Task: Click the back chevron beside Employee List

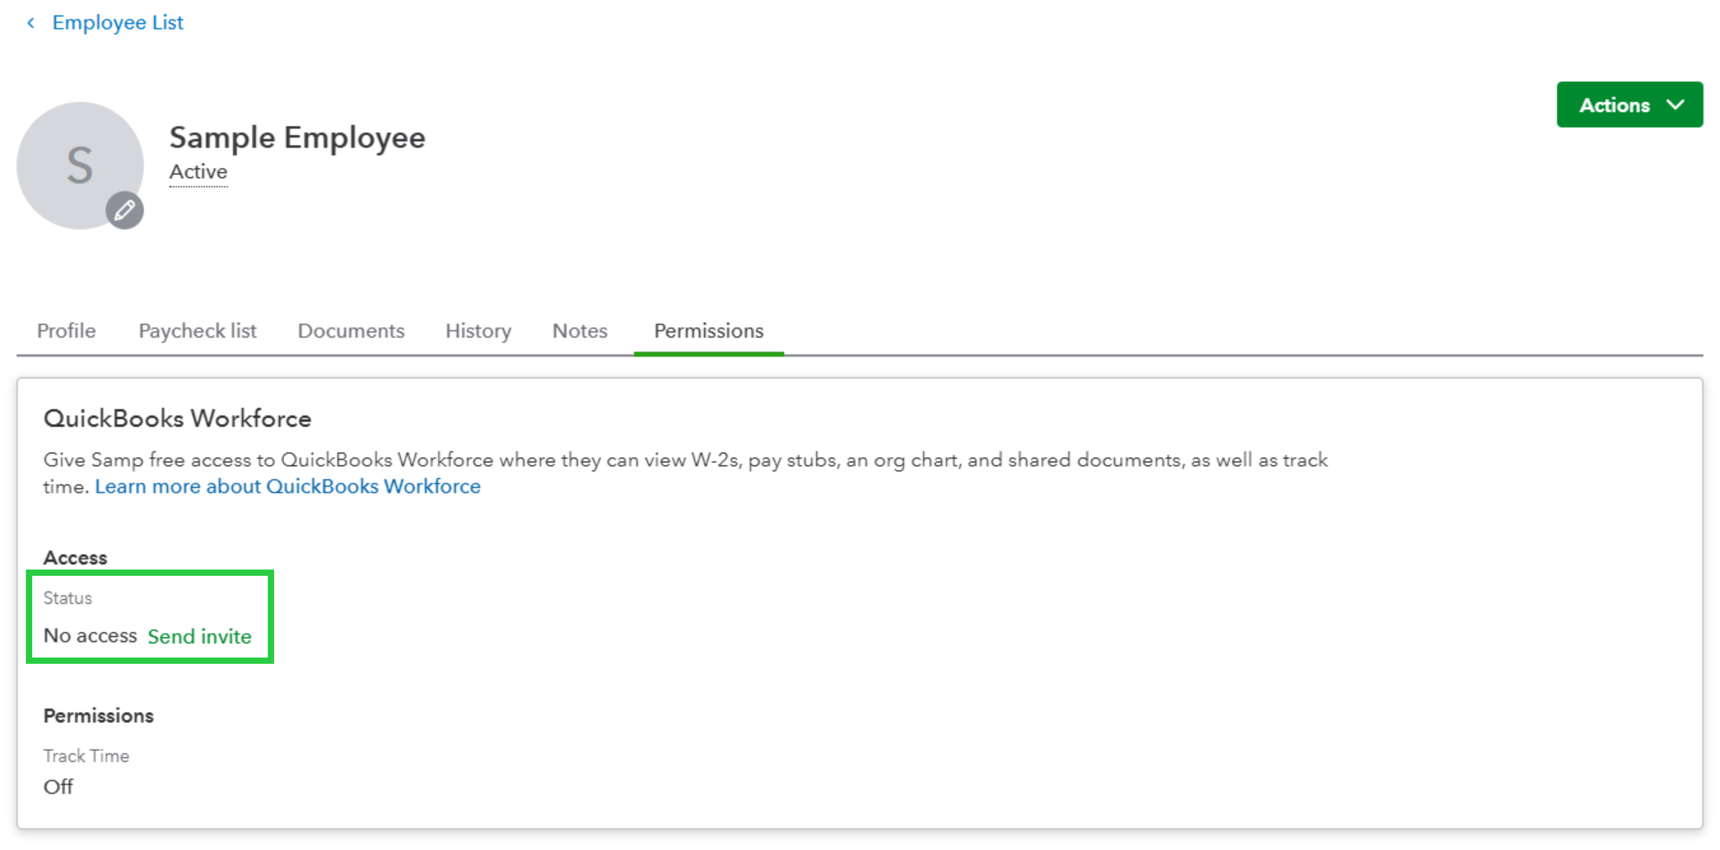Action: tap(31, 23)
